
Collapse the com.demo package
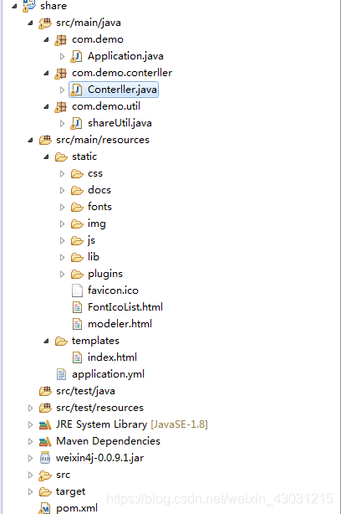(46, 39)
